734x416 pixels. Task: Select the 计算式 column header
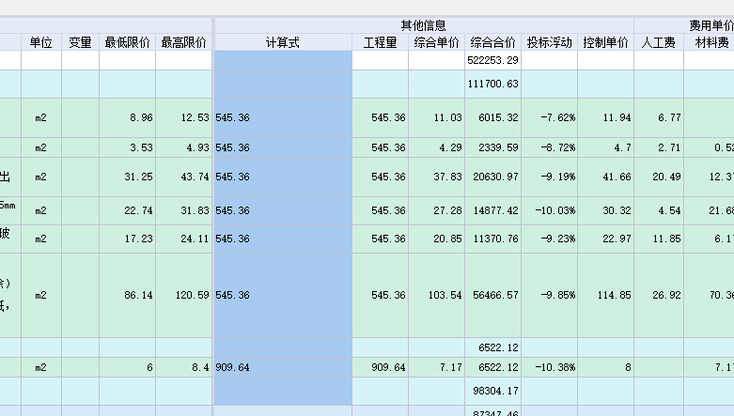tap(283, 42)
